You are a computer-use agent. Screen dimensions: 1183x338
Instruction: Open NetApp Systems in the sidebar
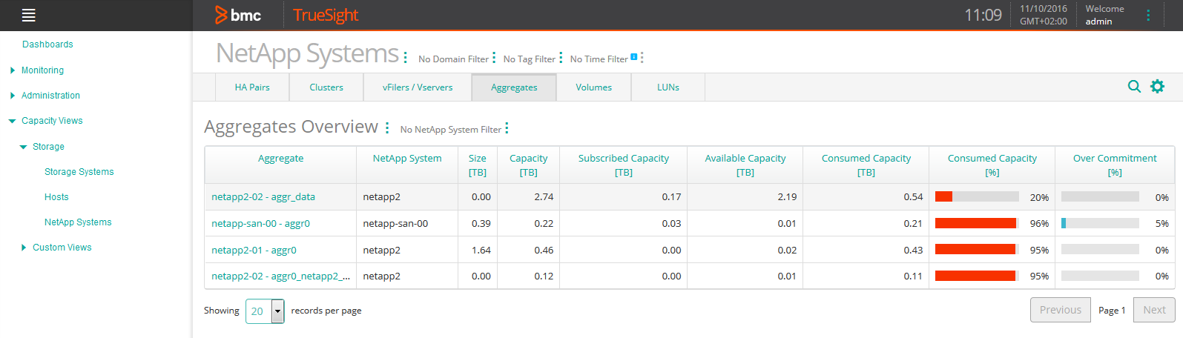coord(78,222)
